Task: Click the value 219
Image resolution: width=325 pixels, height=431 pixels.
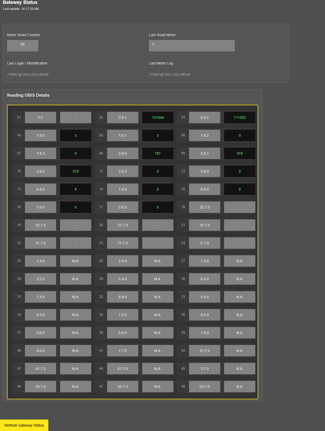Action: point(76,171)
